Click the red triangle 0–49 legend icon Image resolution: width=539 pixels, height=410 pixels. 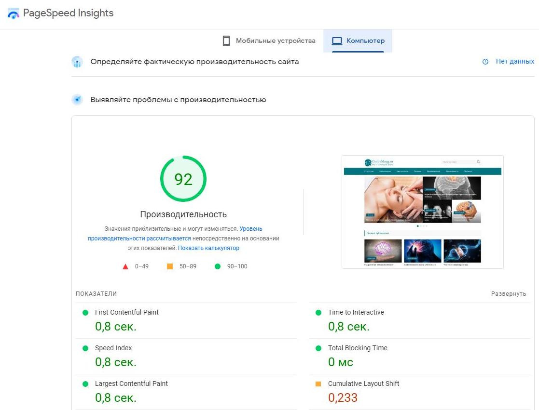tap(125, 266)
